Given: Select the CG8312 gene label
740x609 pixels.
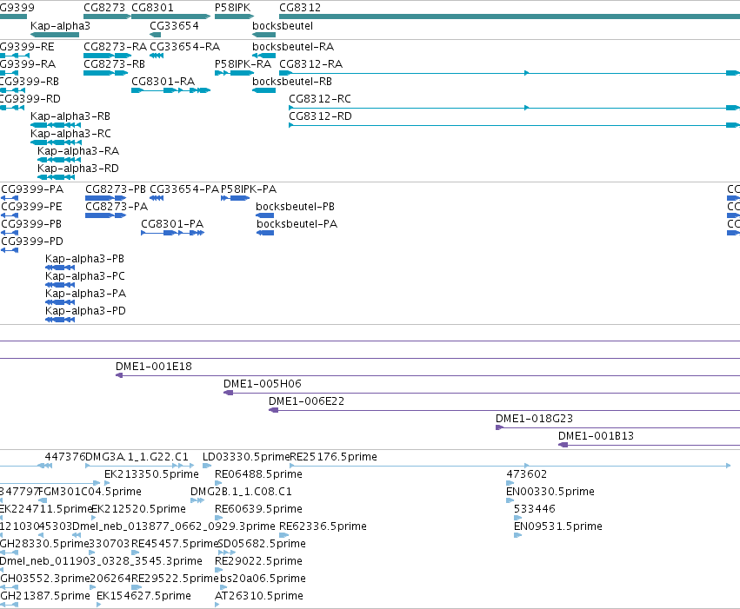Looking at the screenshot, I should (x=300, y=8).
